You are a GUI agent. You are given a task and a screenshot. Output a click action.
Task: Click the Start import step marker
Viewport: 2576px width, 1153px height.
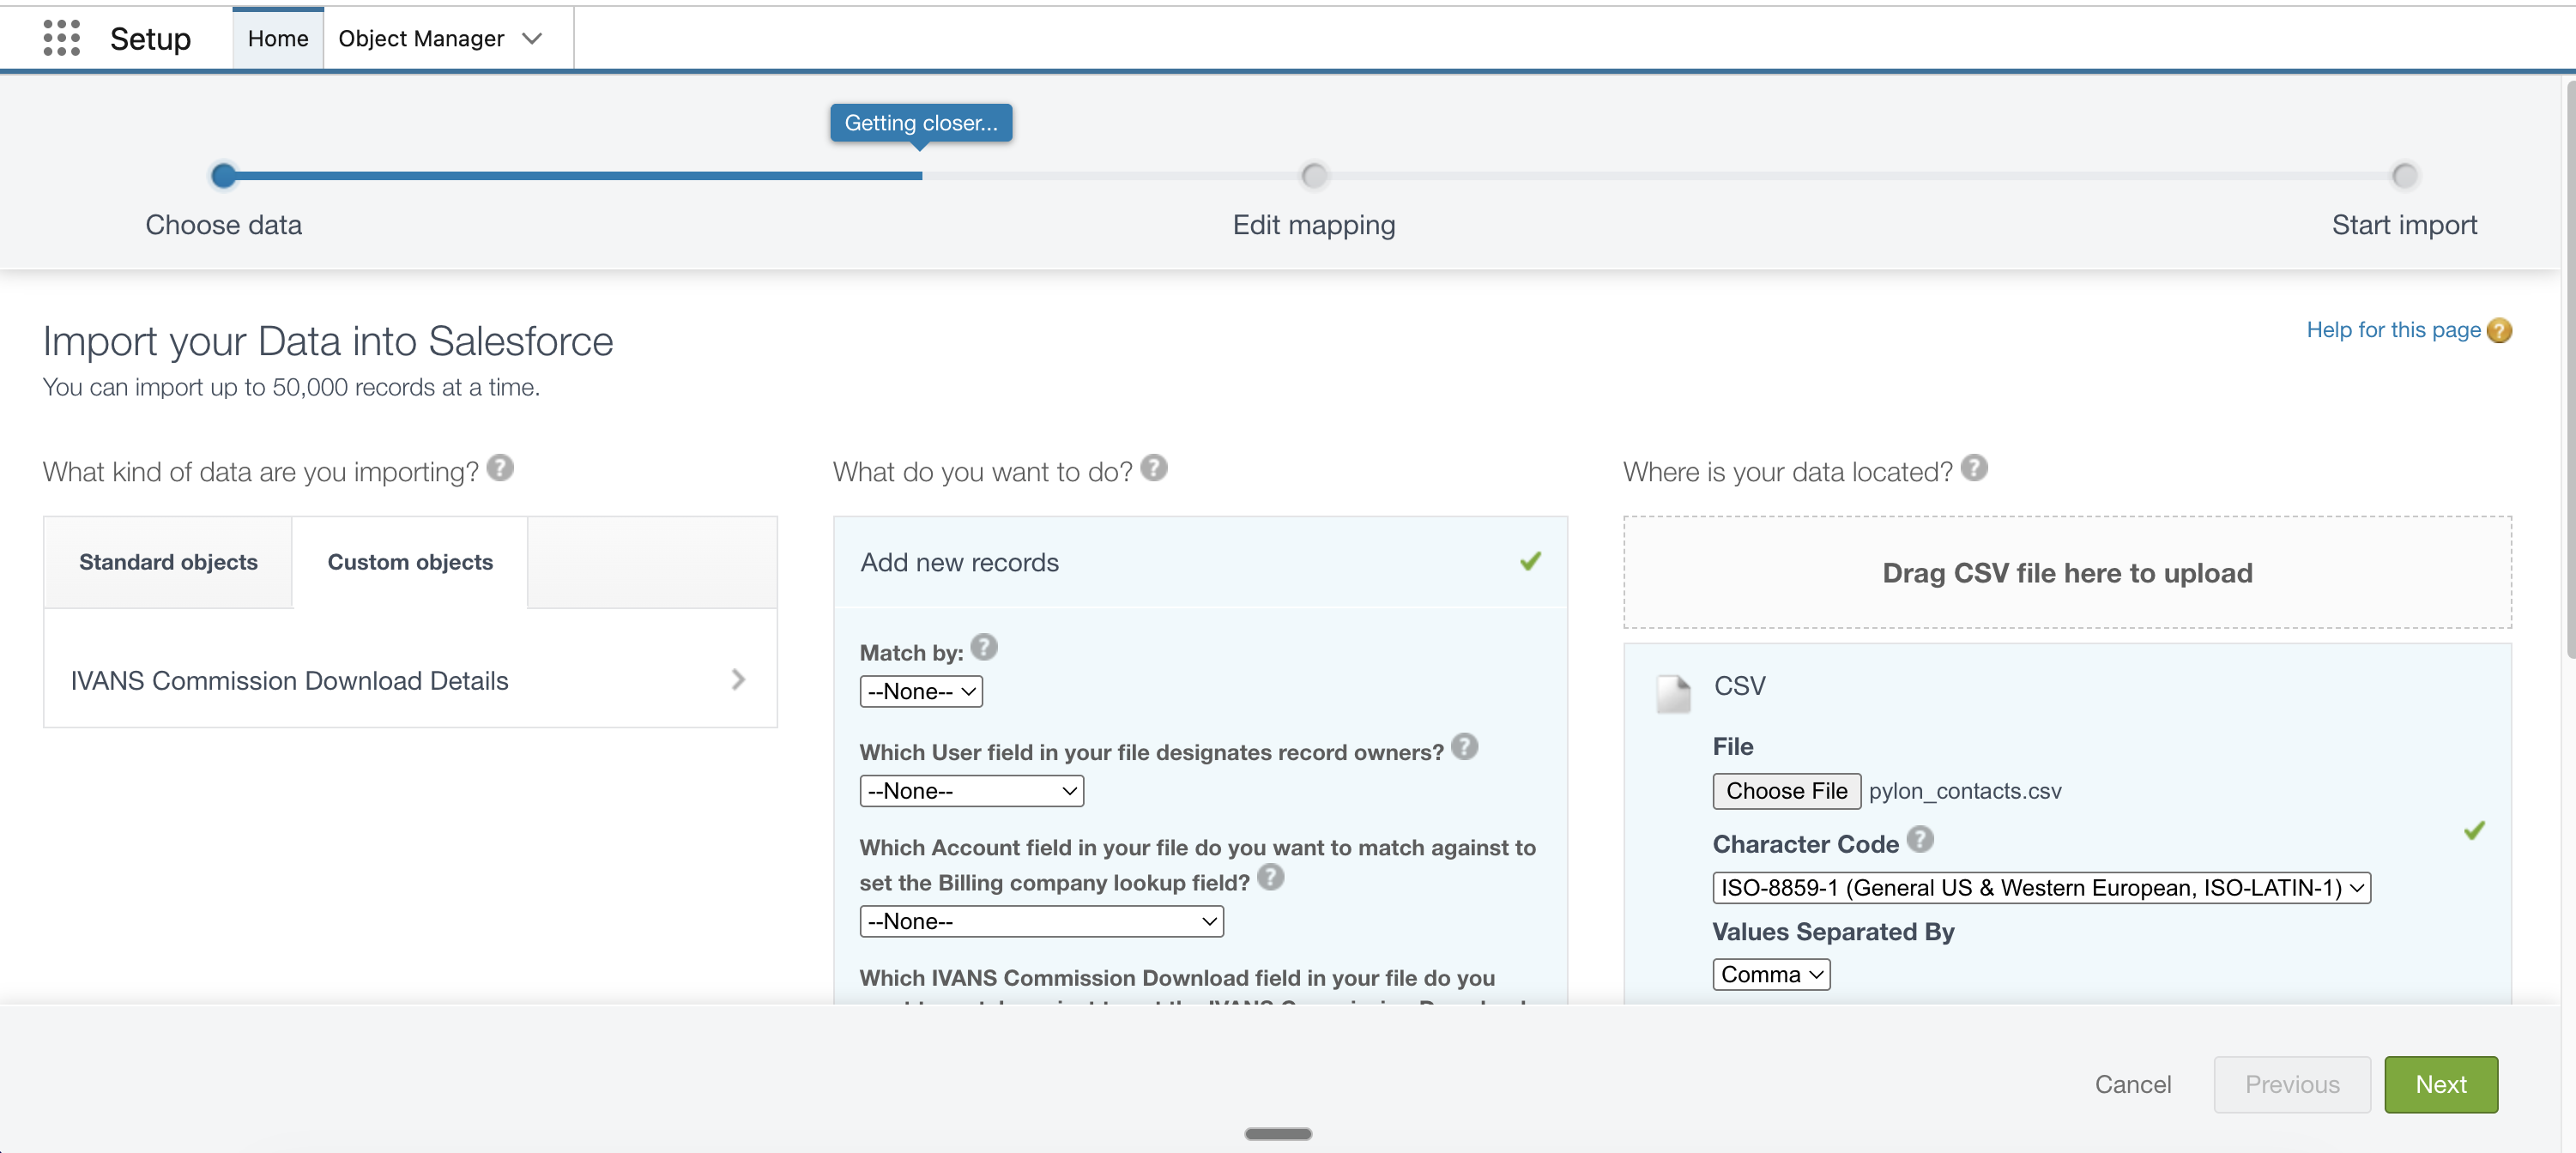[x=2404, y=176]
